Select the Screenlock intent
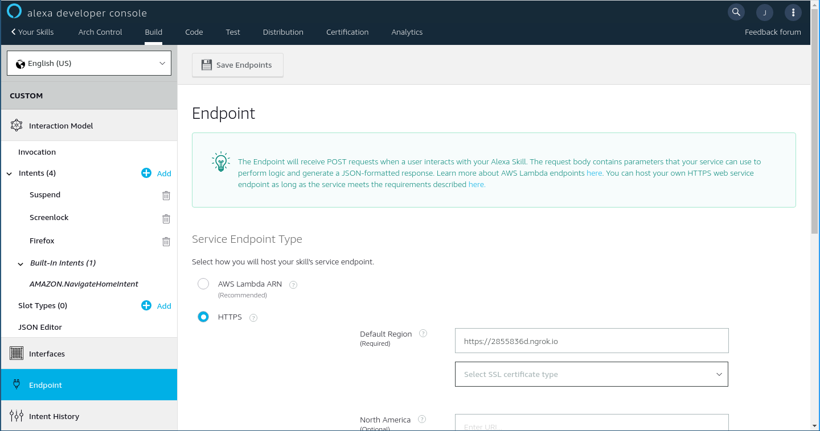 49,217
